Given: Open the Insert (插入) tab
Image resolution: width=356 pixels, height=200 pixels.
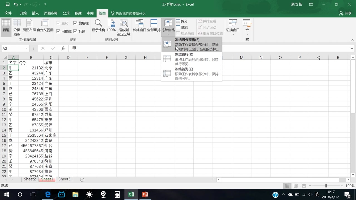Looking at the screenshot, I should (35, 13).
